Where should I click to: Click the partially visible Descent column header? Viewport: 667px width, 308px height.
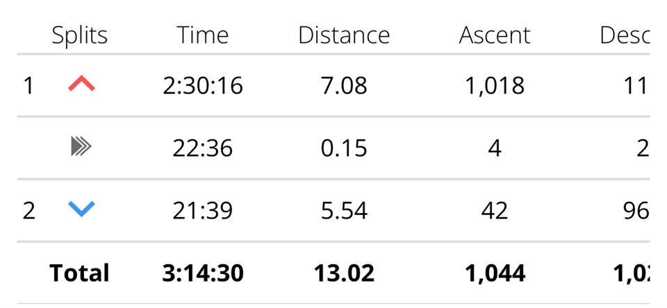pyautogui.click(x=625, y=35)
